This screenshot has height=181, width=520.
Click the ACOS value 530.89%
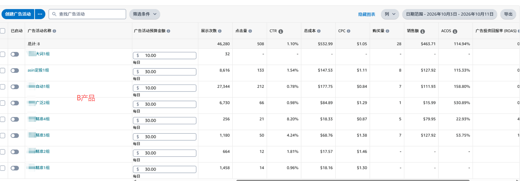pyautogui.click(x=461, y=103)
